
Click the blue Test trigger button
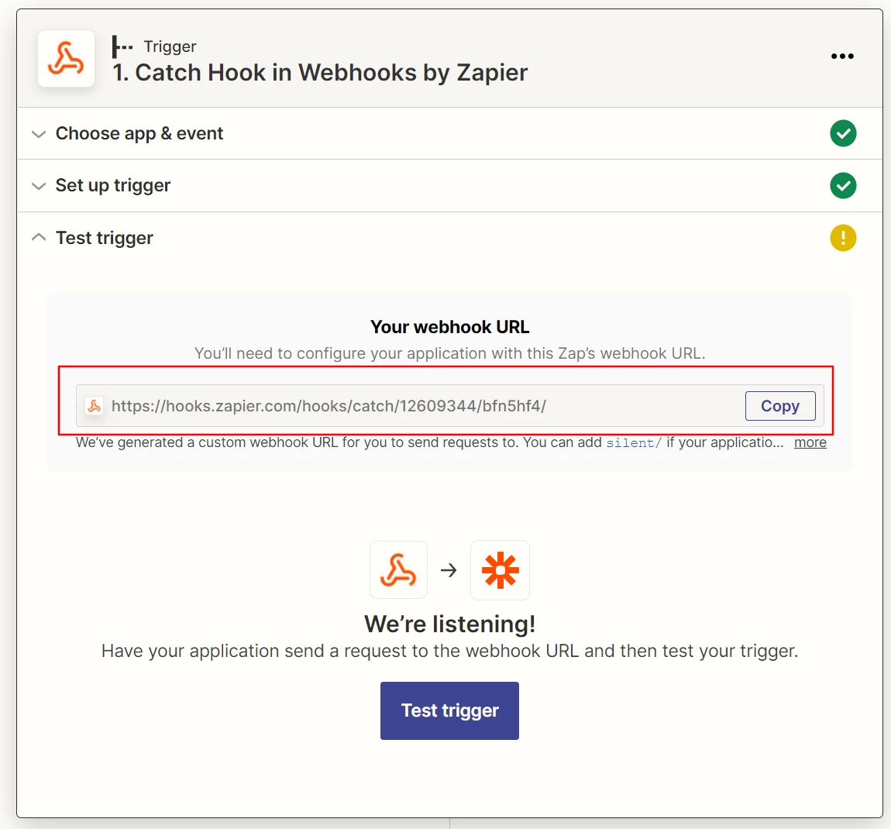pos(449,710)
